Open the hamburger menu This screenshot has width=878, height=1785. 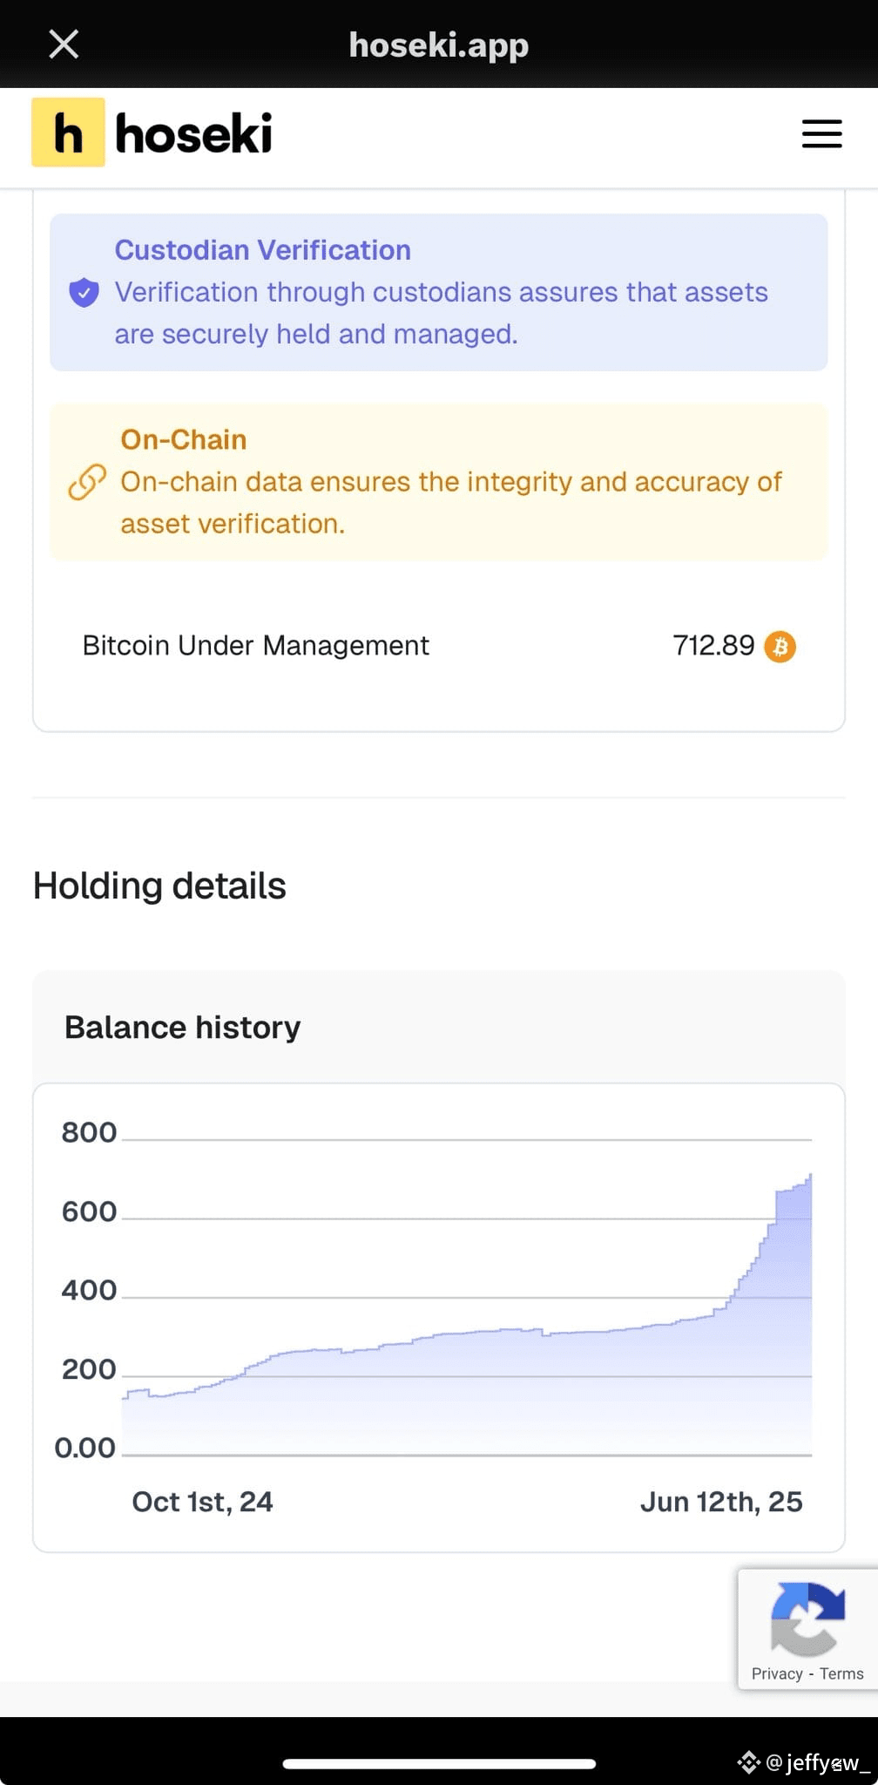point(821,133)
